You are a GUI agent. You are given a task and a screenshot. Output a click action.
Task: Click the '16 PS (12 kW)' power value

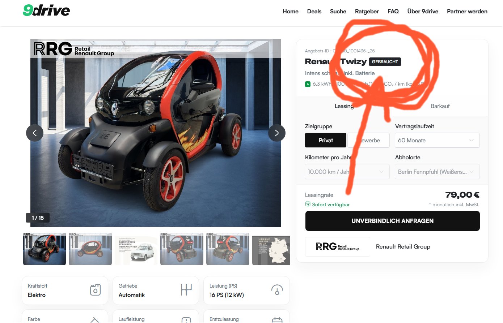tap(227, 295)
